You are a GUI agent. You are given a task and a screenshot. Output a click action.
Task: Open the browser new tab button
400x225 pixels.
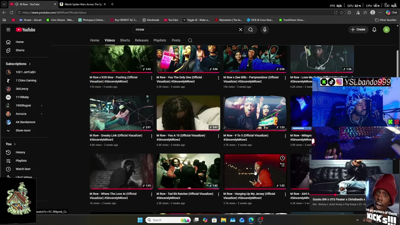[112, 4]
